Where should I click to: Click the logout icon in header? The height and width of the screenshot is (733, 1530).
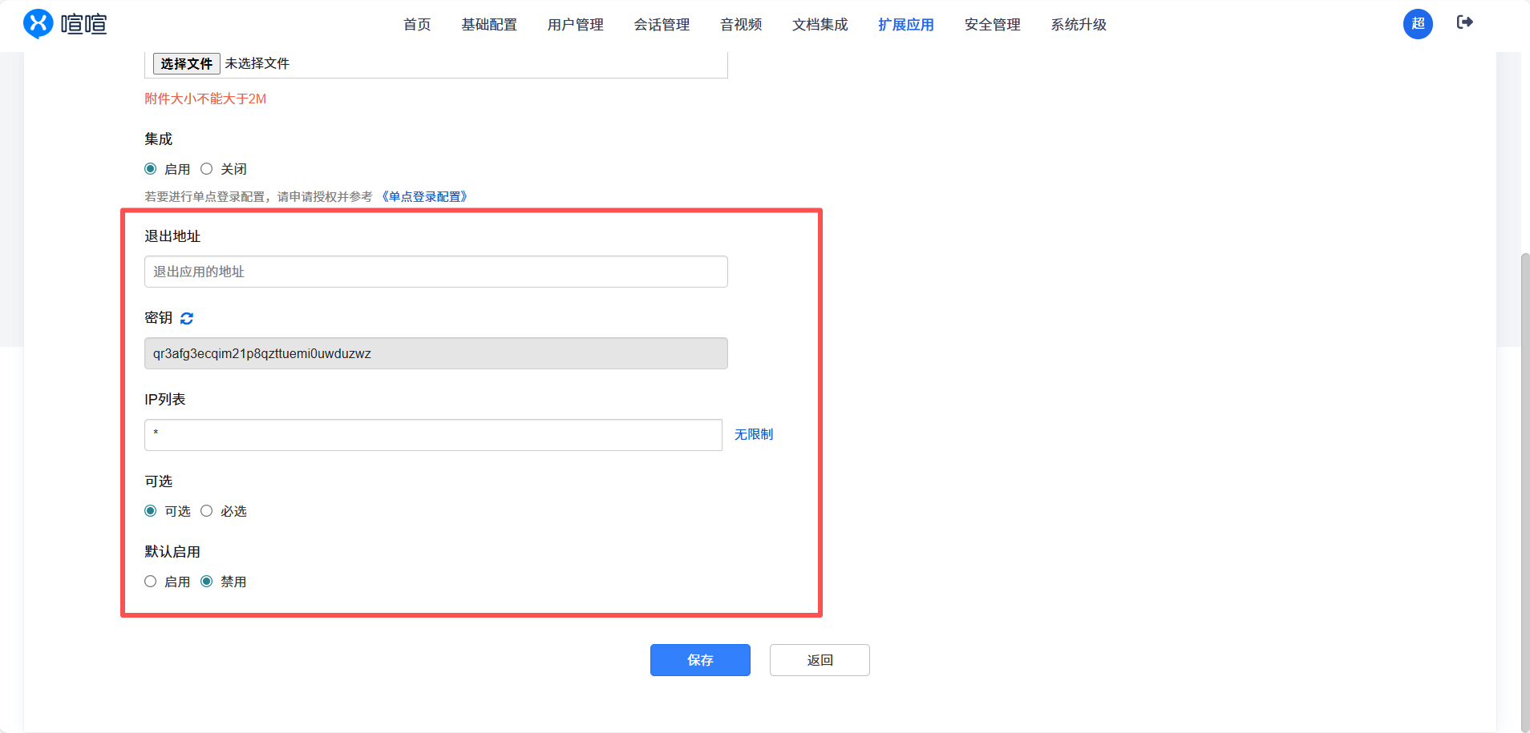pyautogui.click(x=1464, y=22)
